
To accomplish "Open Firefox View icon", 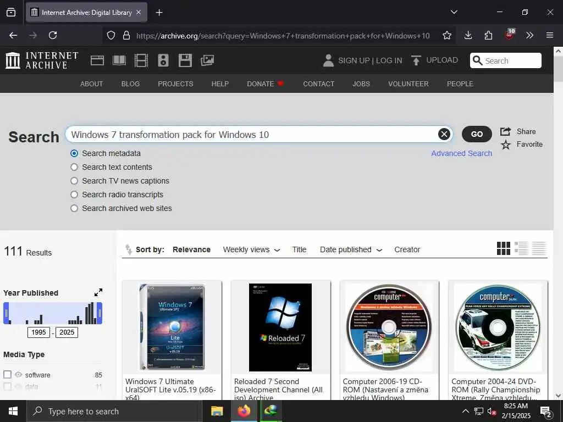I will point(11,12).
